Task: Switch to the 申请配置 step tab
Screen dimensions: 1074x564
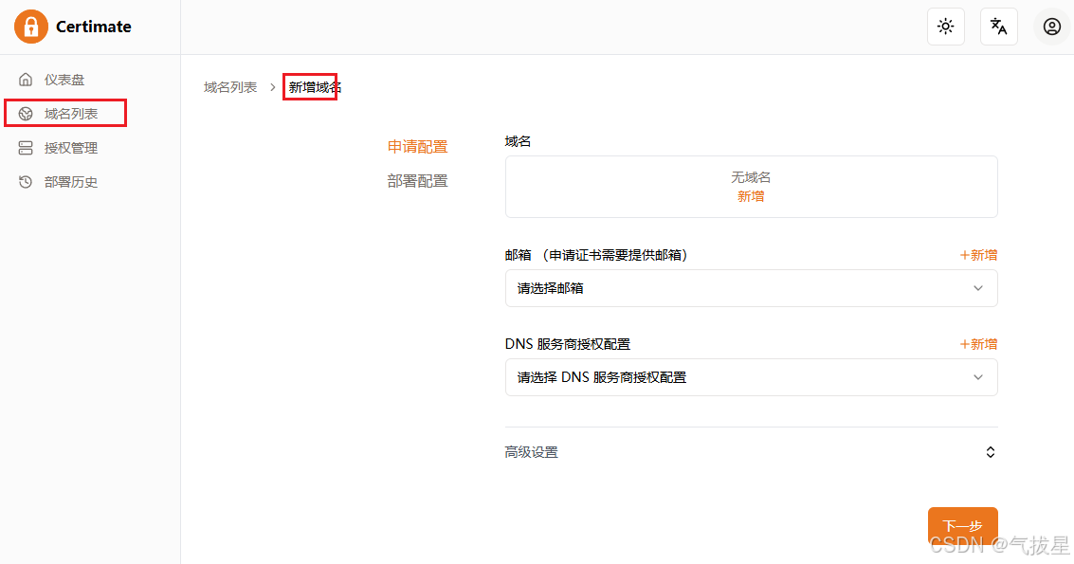Action: pos(417,147)
